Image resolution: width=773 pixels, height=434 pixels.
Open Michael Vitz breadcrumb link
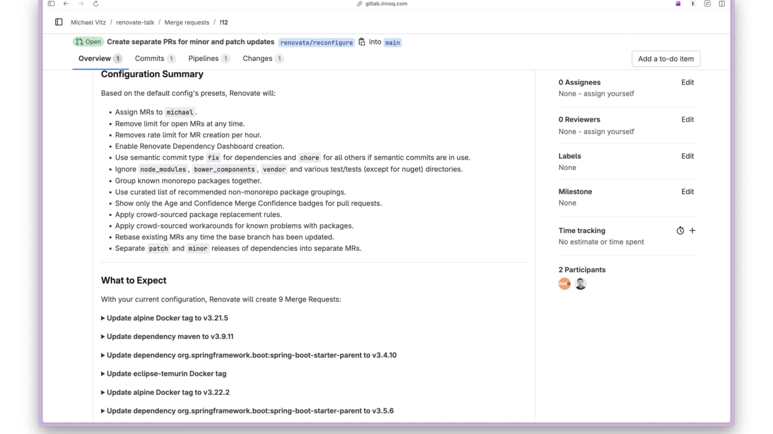pos(88,22)
